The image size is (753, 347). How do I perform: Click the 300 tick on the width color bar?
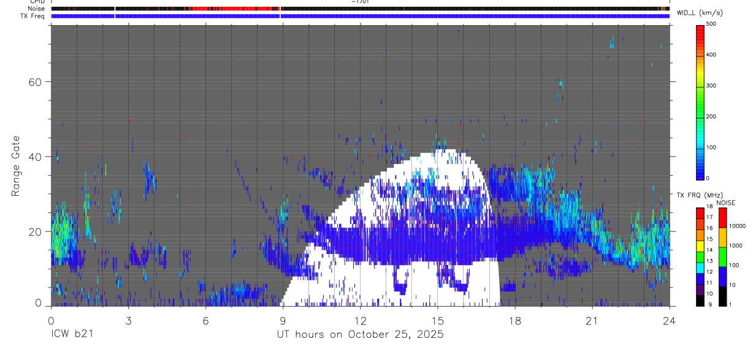(x=713, y=86)
